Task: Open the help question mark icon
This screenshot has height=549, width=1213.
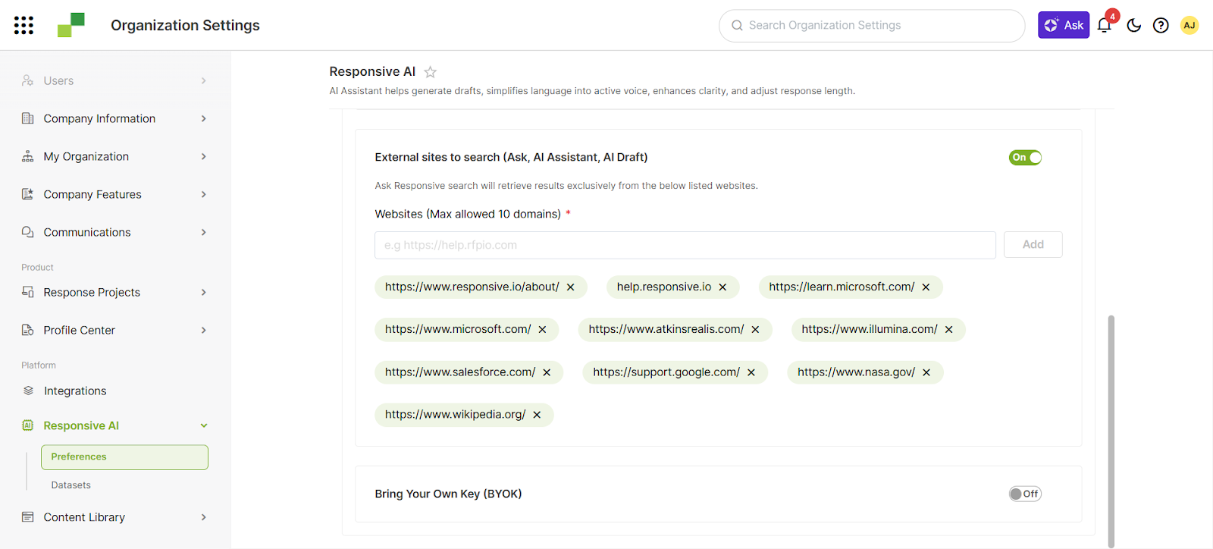Action: tap(1161, 25)
